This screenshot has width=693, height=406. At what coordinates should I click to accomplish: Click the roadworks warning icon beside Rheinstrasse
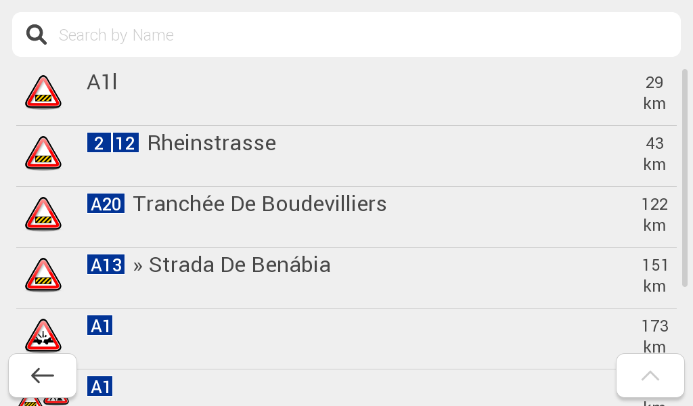[x=43, y=154]
